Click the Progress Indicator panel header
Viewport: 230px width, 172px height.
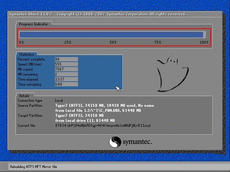(34, 24)
